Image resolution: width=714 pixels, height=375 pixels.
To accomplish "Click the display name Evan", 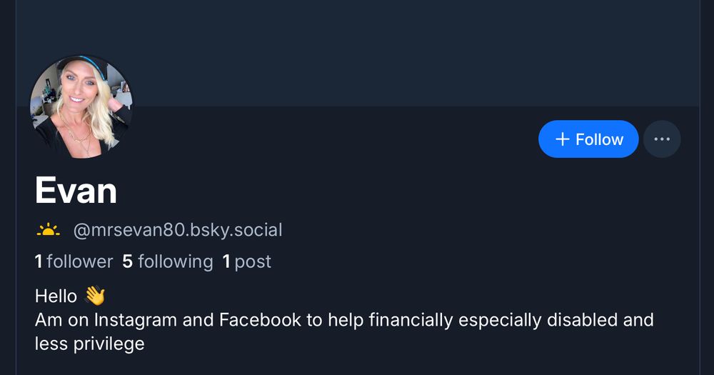I will click(76, 191).
